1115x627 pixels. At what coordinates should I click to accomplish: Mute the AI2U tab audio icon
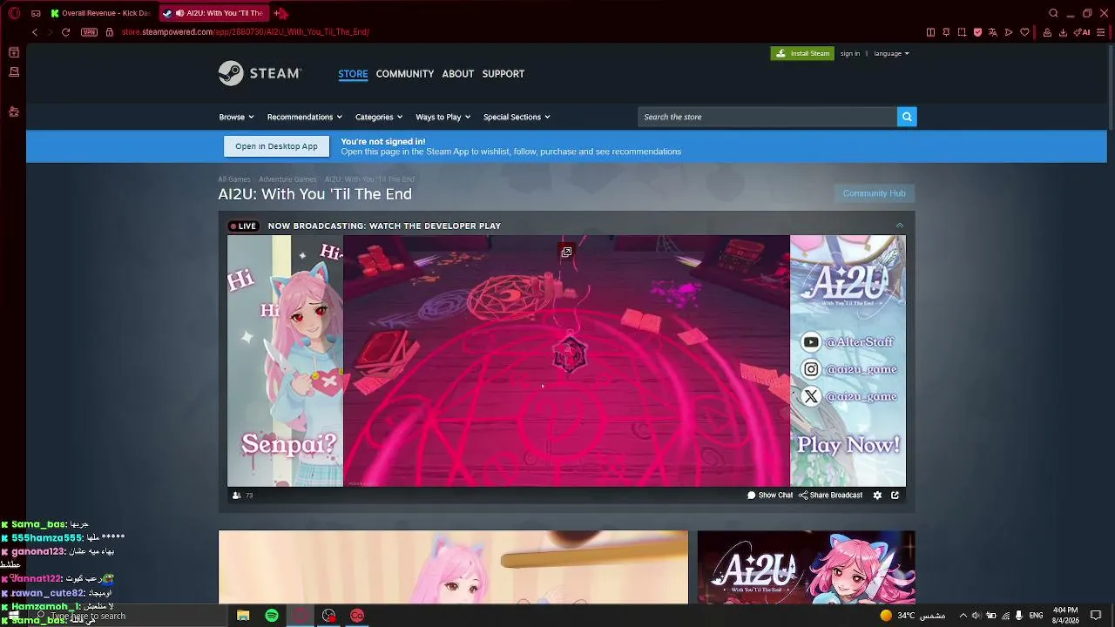[x=179, y=13]
